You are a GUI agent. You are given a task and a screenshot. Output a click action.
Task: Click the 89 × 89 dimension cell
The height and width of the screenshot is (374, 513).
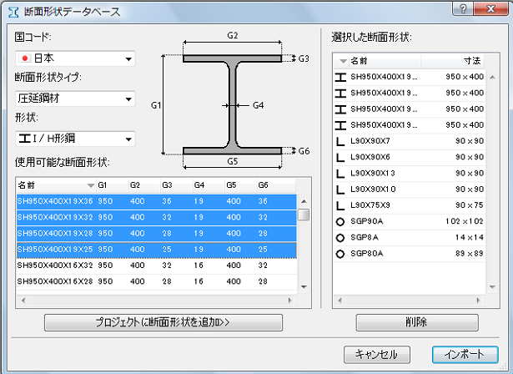(469, 254)
